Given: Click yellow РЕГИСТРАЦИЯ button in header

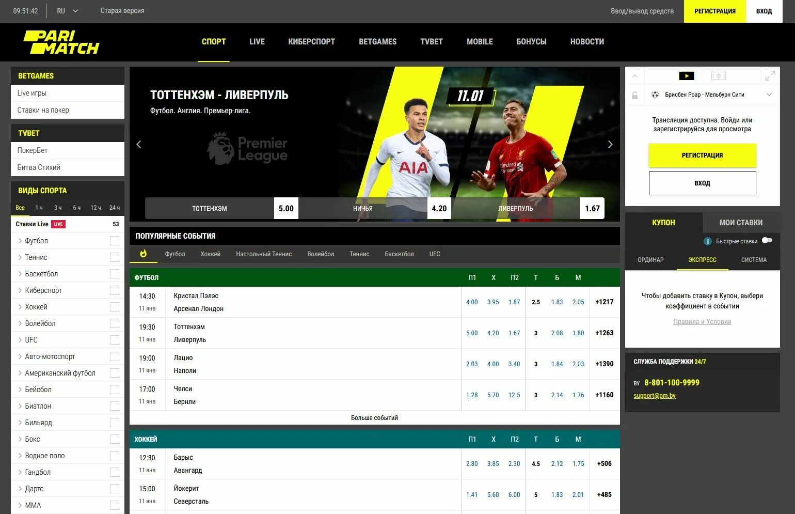Looking at the screenshot, I should tap(715, 11).
